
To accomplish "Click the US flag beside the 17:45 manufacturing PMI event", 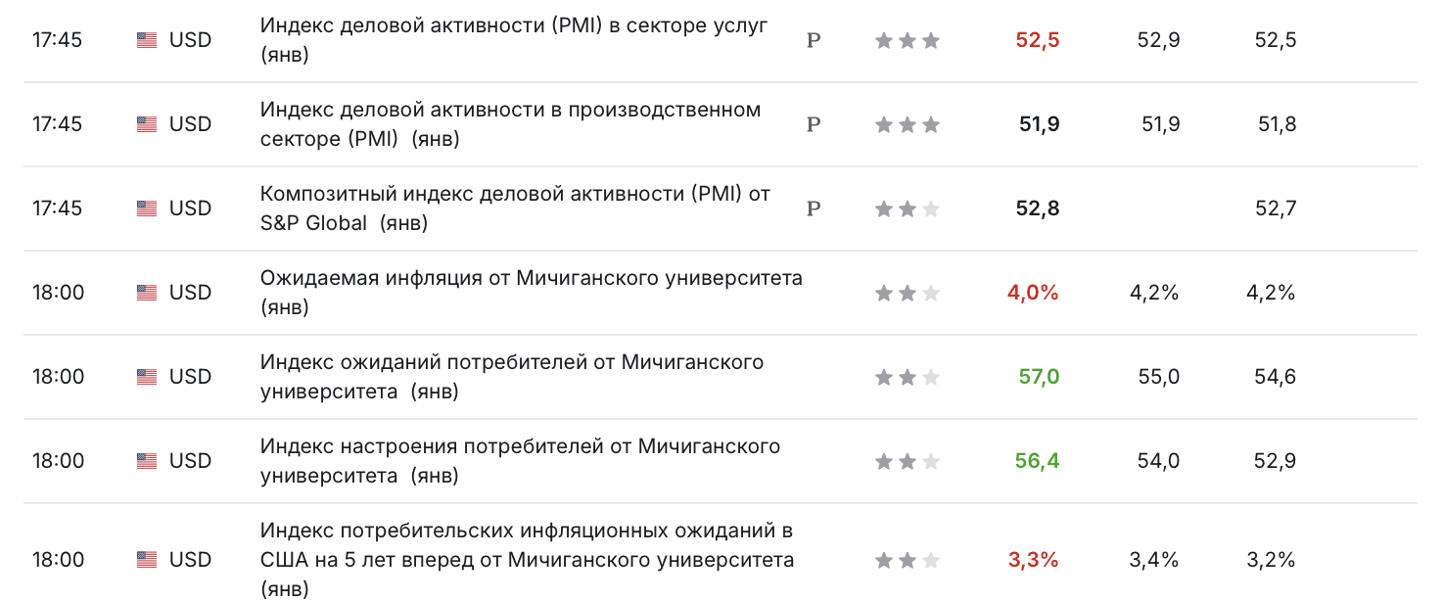I will (x=147, y=124).
